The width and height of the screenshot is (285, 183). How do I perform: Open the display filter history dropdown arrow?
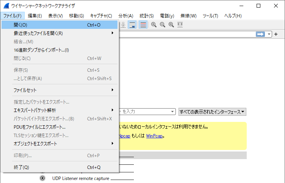pos(269,34)
